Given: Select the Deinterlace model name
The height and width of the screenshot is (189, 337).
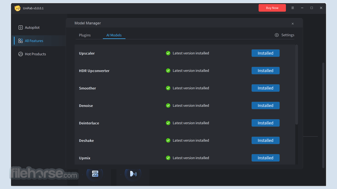Looking at the screenshot, I should [89, 123].
